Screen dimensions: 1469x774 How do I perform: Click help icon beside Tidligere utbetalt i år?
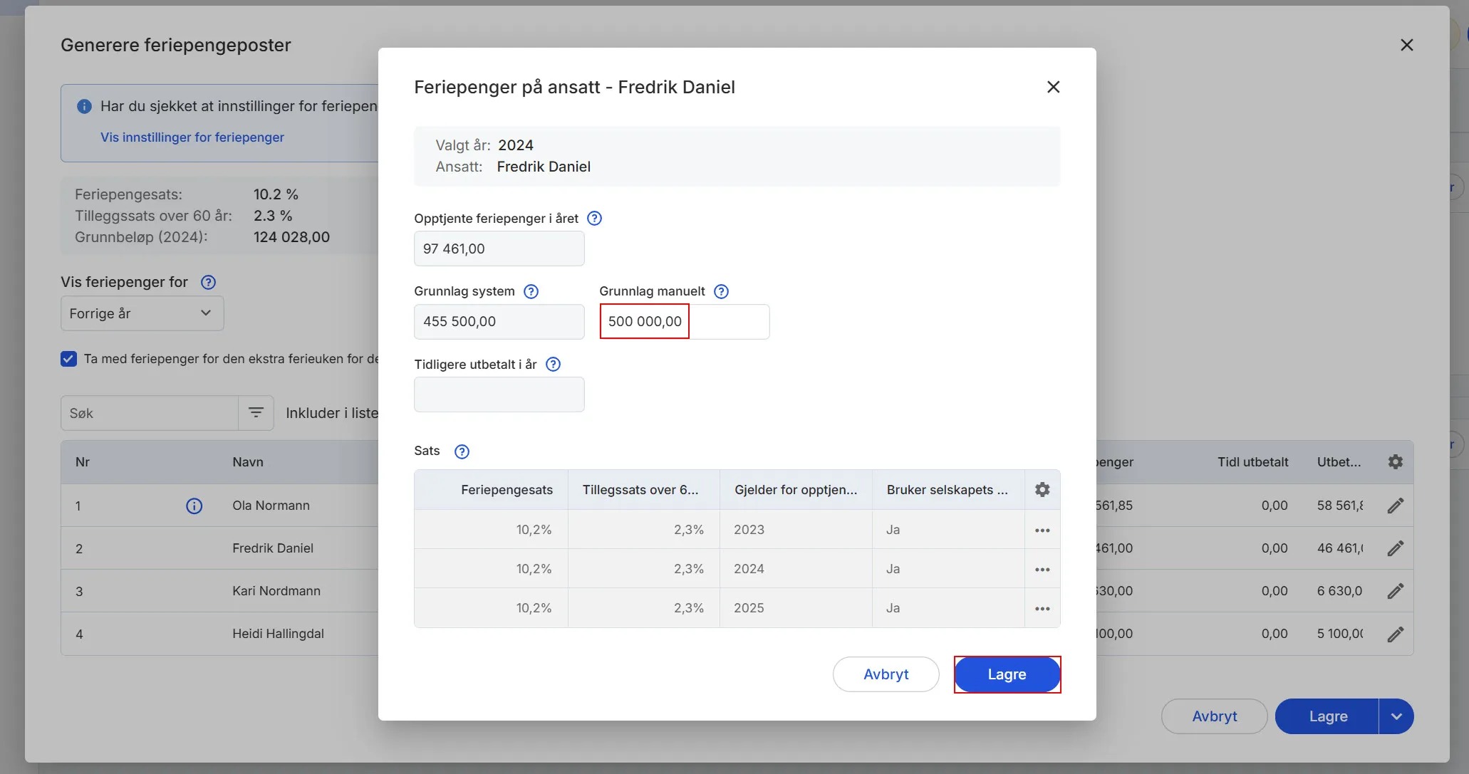click(553, 365)
